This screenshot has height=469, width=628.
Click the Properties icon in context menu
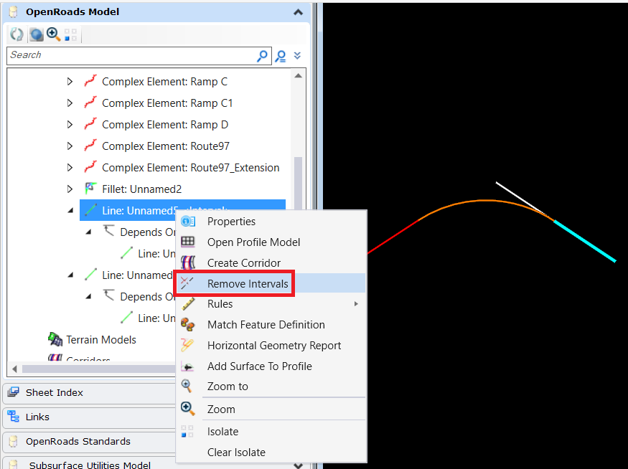[x=188, y=222]
